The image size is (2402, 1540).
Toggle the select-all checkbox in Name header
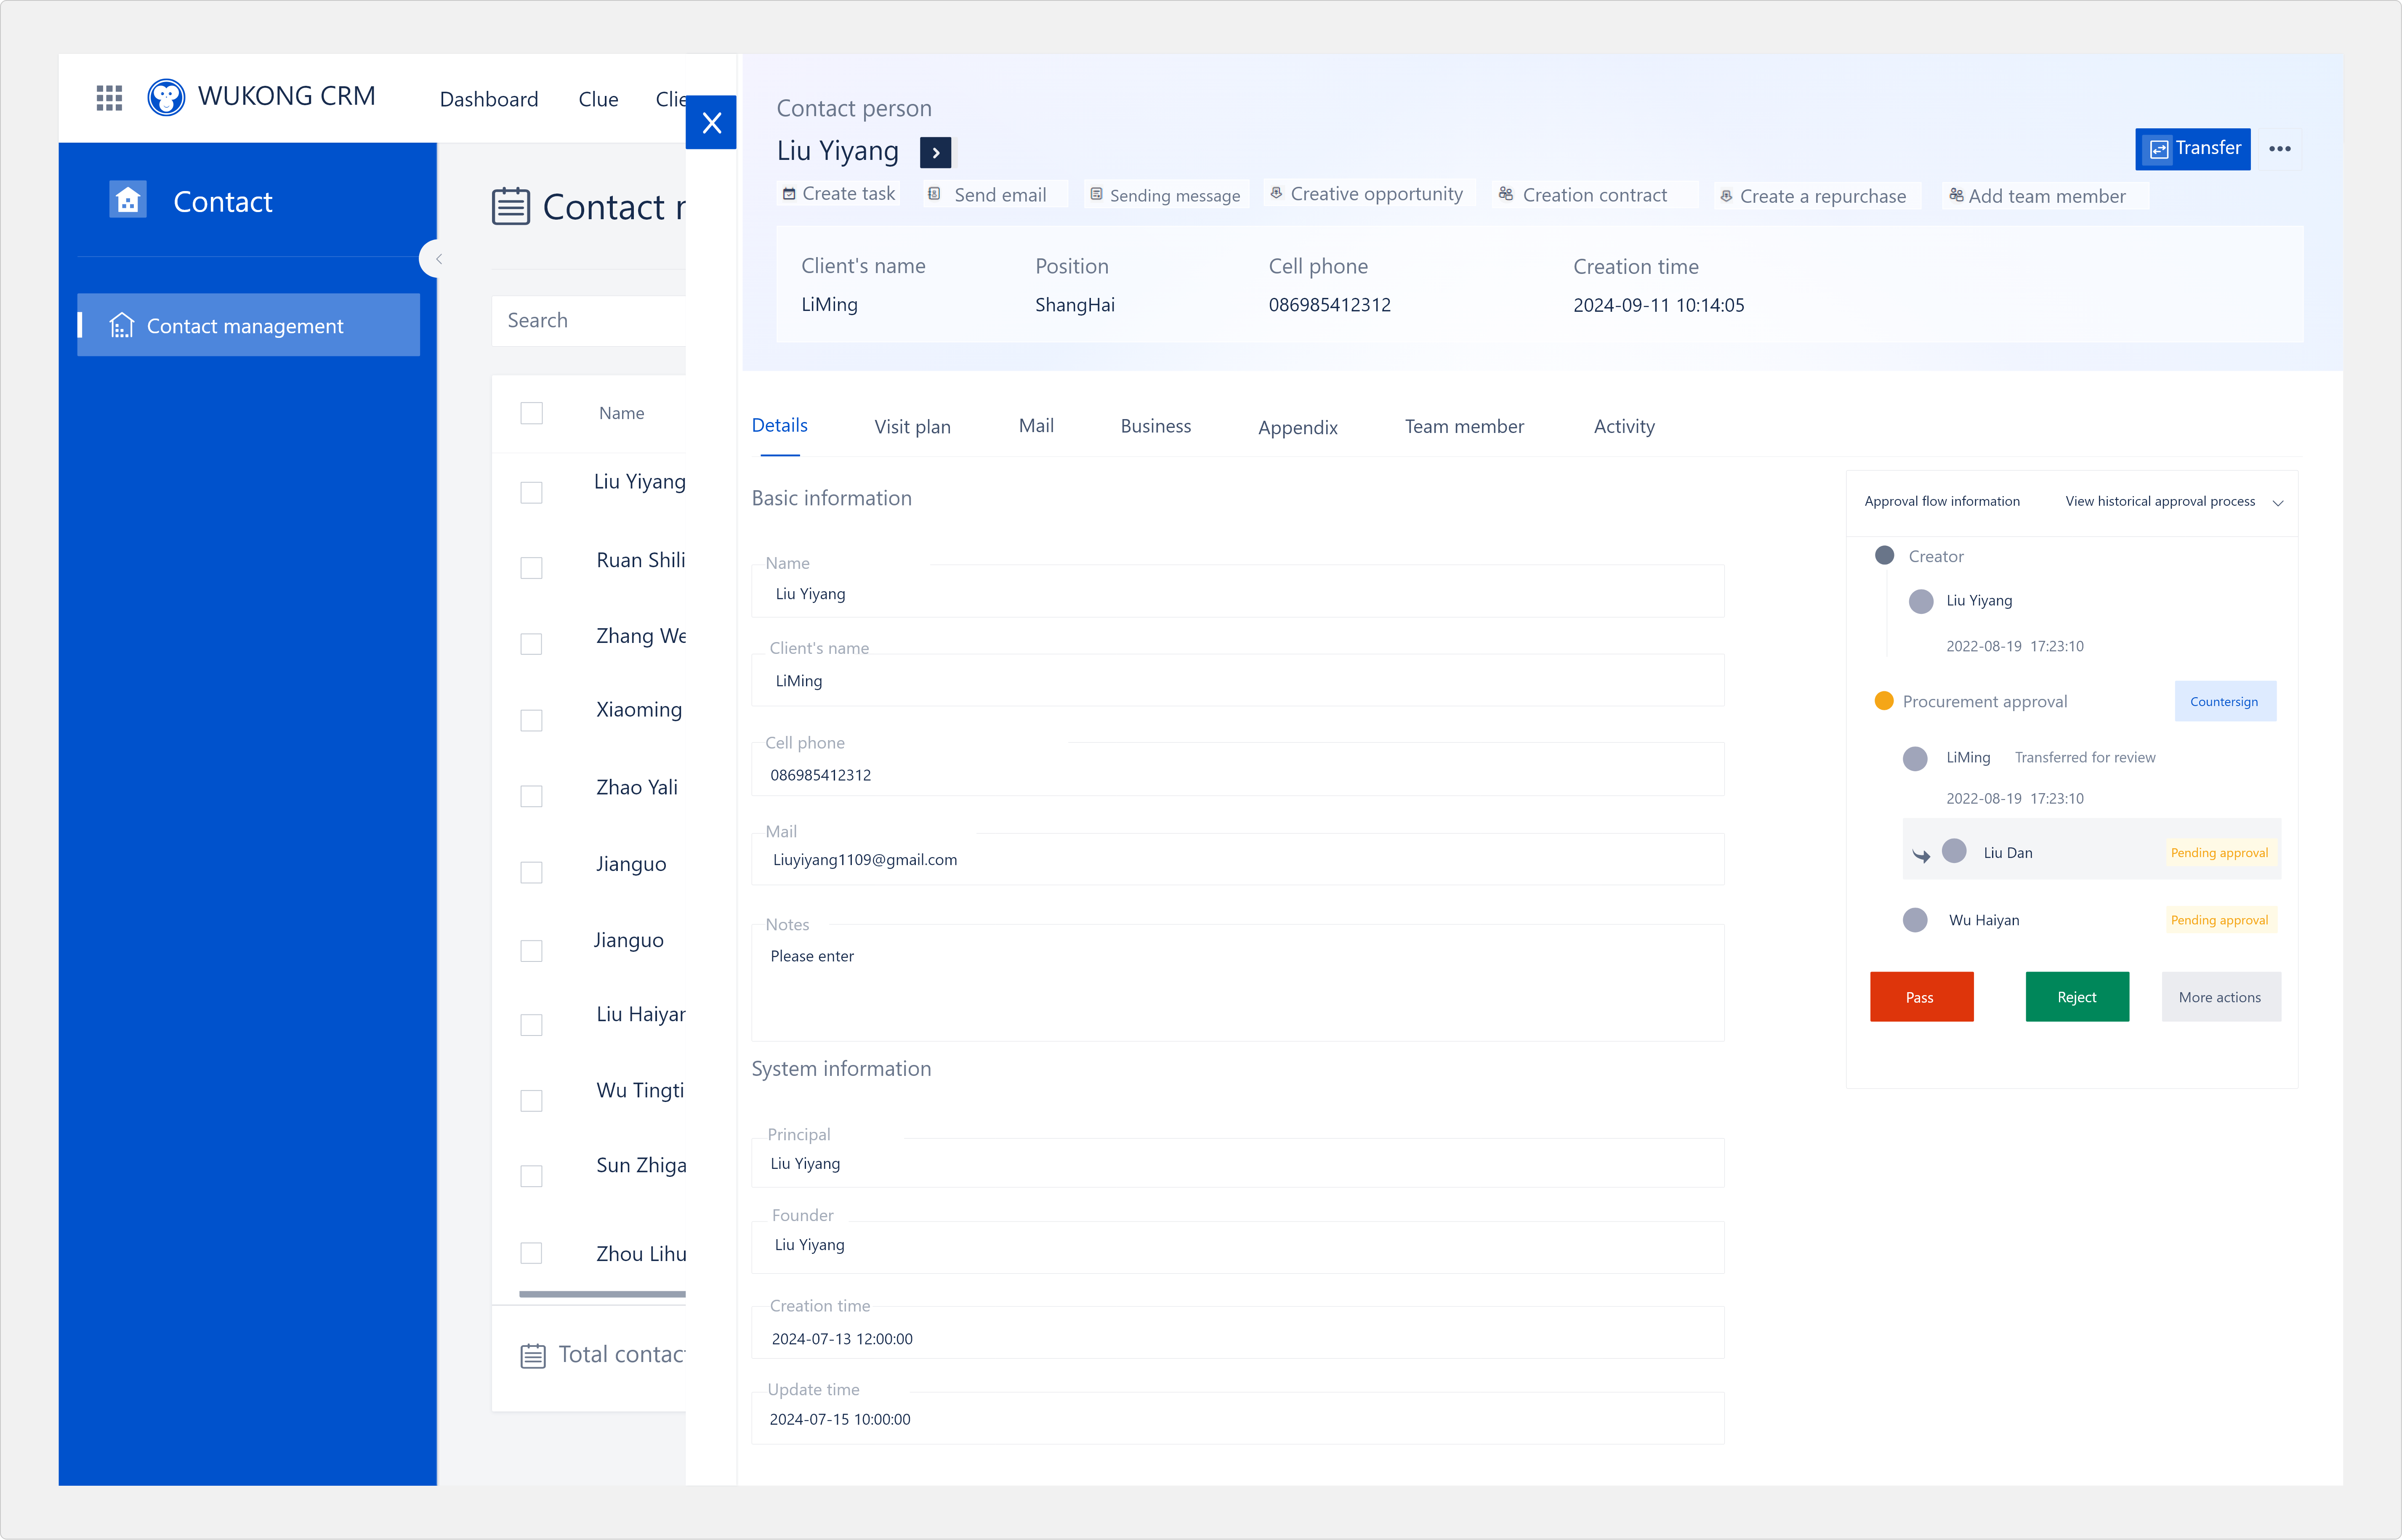pos(532,413)
